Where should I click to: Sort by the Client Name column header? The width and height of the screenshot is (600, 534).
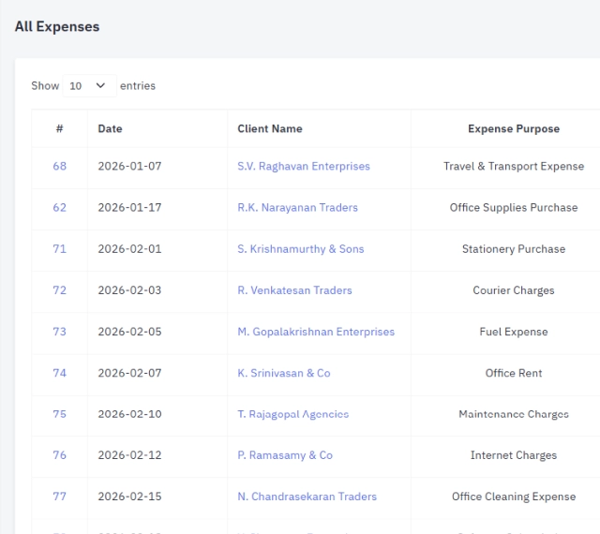pos(320,128)
